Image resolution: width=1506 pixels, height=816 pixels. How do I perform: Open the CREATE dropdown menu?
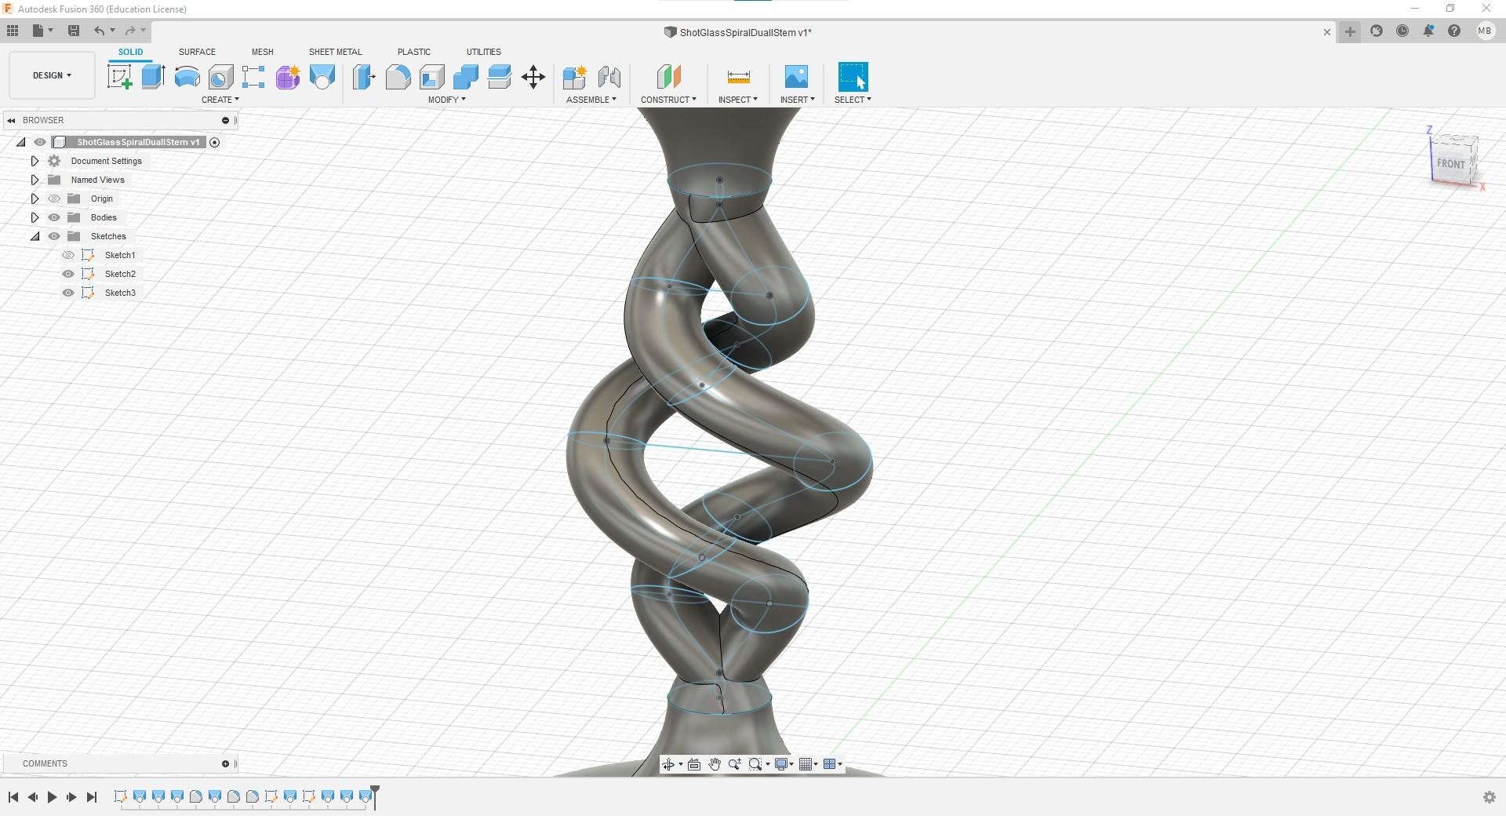(x=220, y=100)
